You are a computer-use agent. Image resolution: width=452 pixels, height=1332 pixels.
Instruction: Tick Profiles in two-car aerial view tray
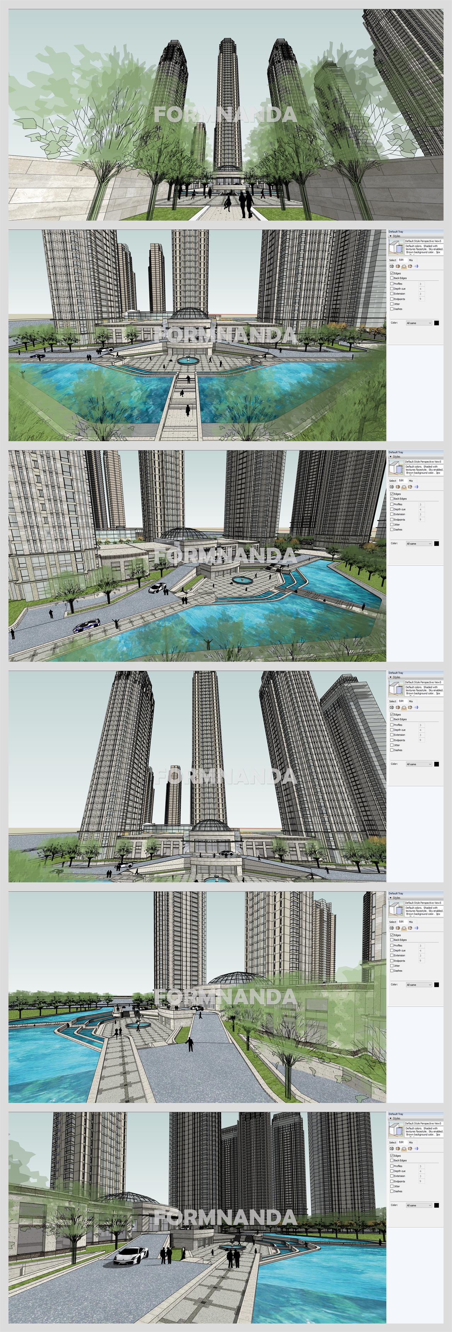pyautogui.click(x=392, y=504)
